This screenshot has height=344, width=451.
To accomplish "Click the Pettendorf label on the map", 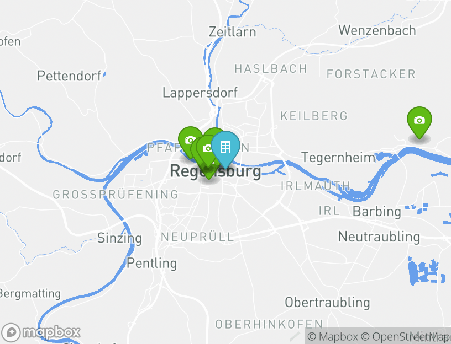I will [69, 76].
